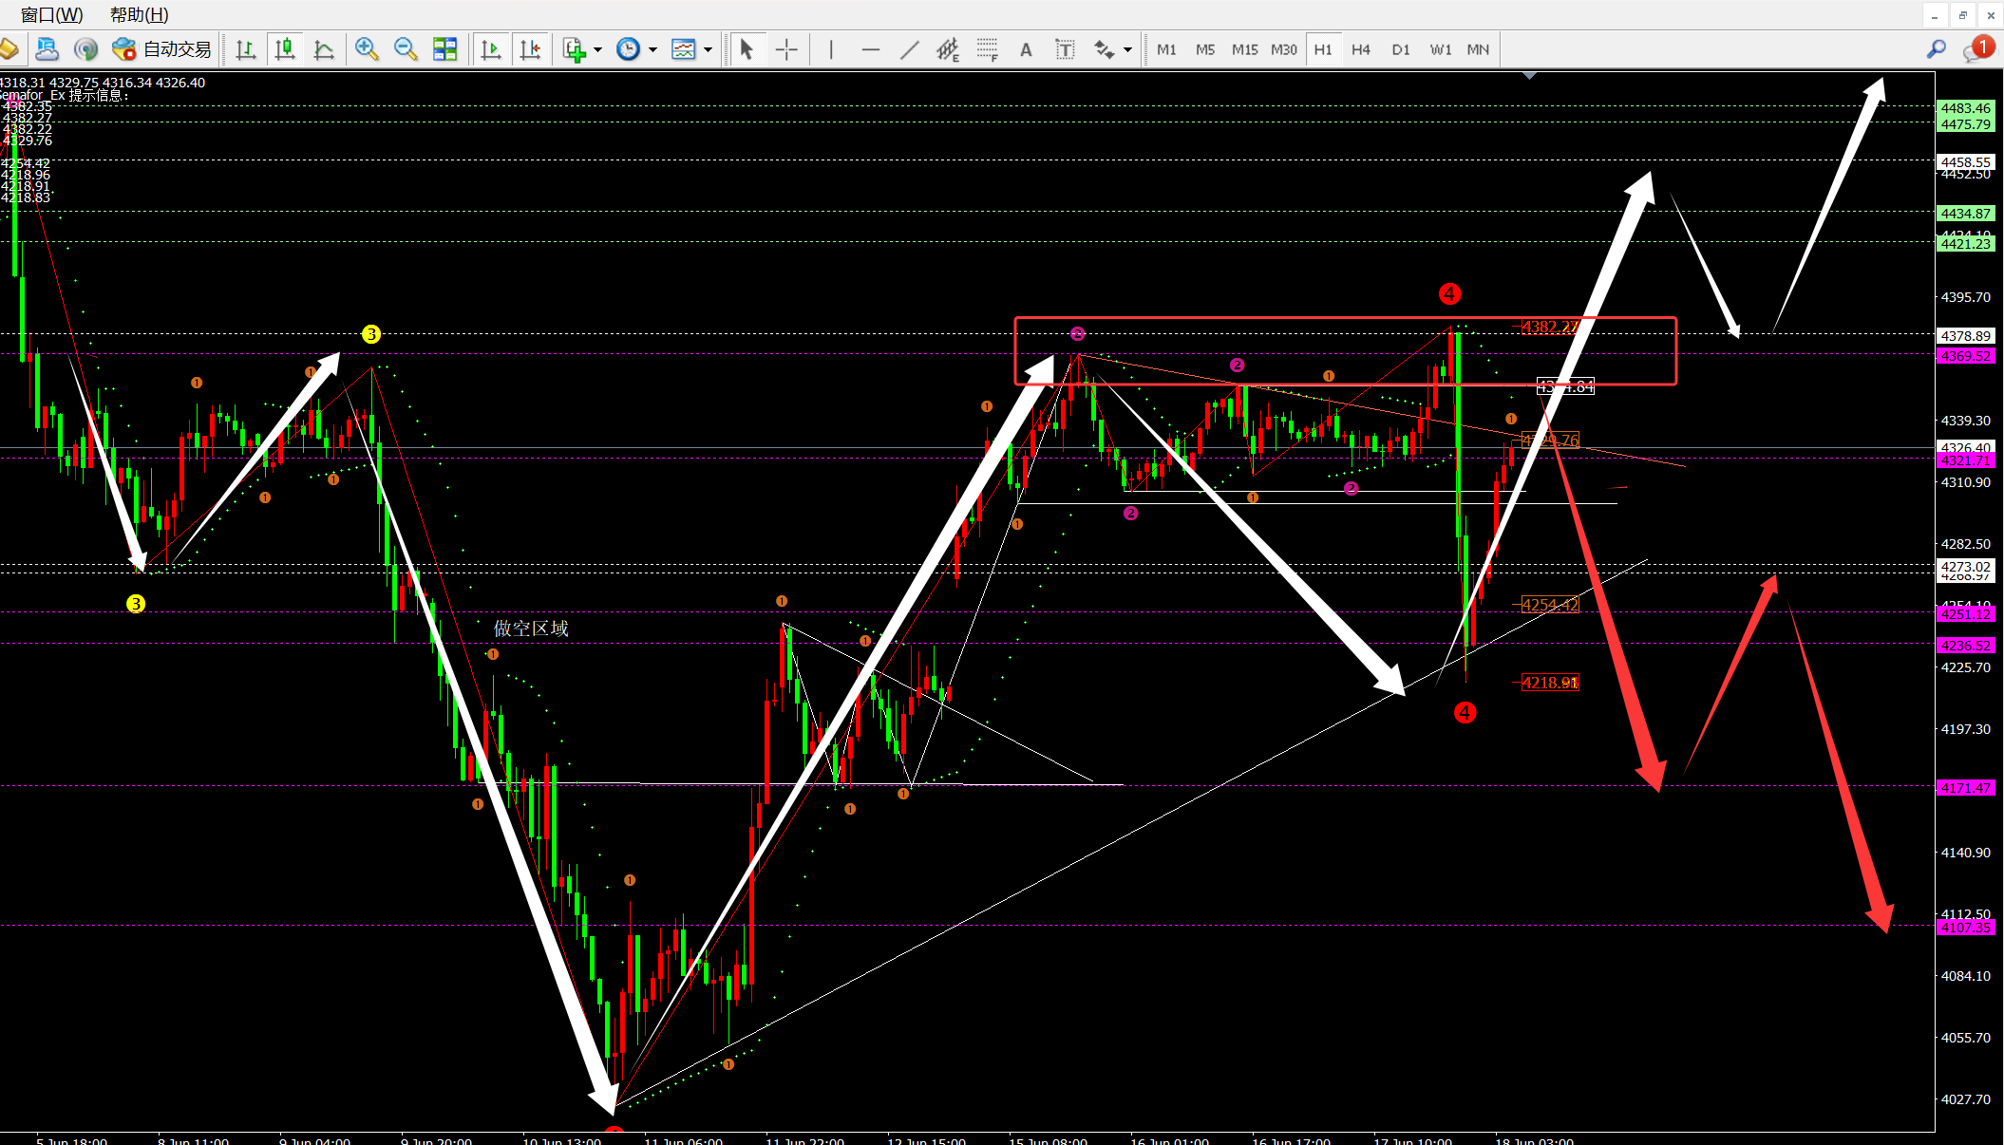Switch timeframe to M5
The height and width of the screenshot is (1145, 2004).
(x=1205, y=49)
